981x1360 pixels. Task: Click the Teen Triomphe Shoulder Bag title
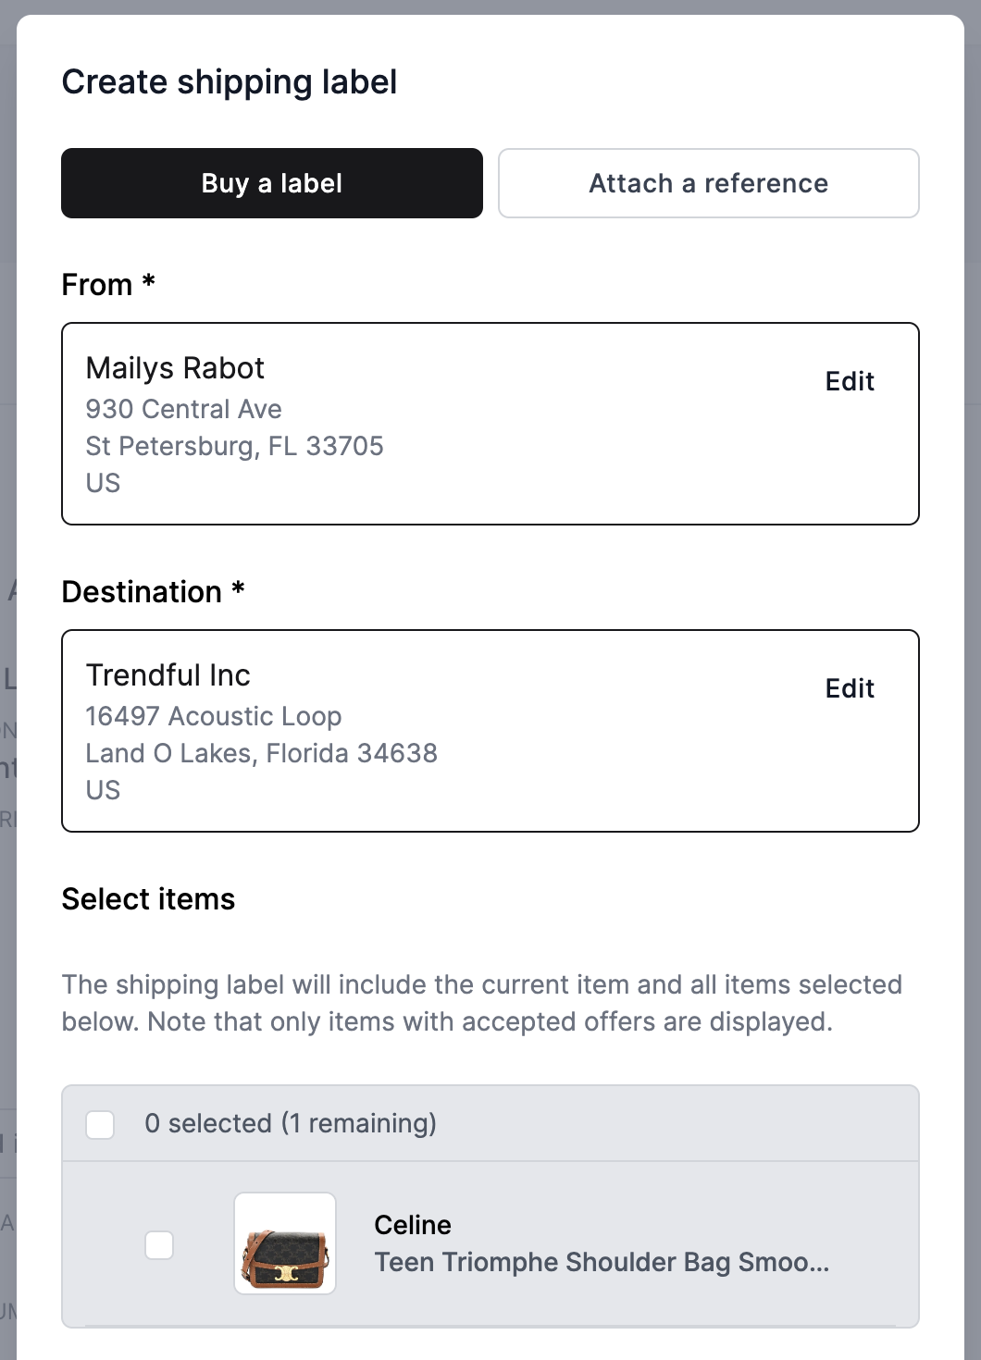pyautogui.click(x=602, y=1262)
